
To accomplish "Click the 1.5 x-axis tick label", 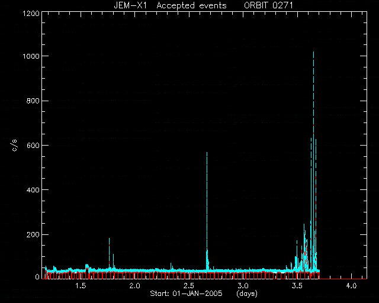I will pos(81,286).
